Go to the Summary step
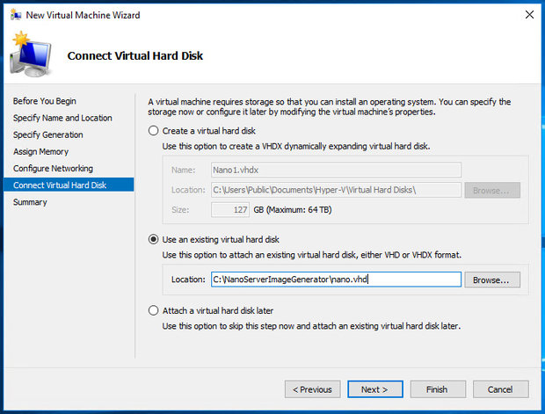545x414 pixels. point(31,202)
